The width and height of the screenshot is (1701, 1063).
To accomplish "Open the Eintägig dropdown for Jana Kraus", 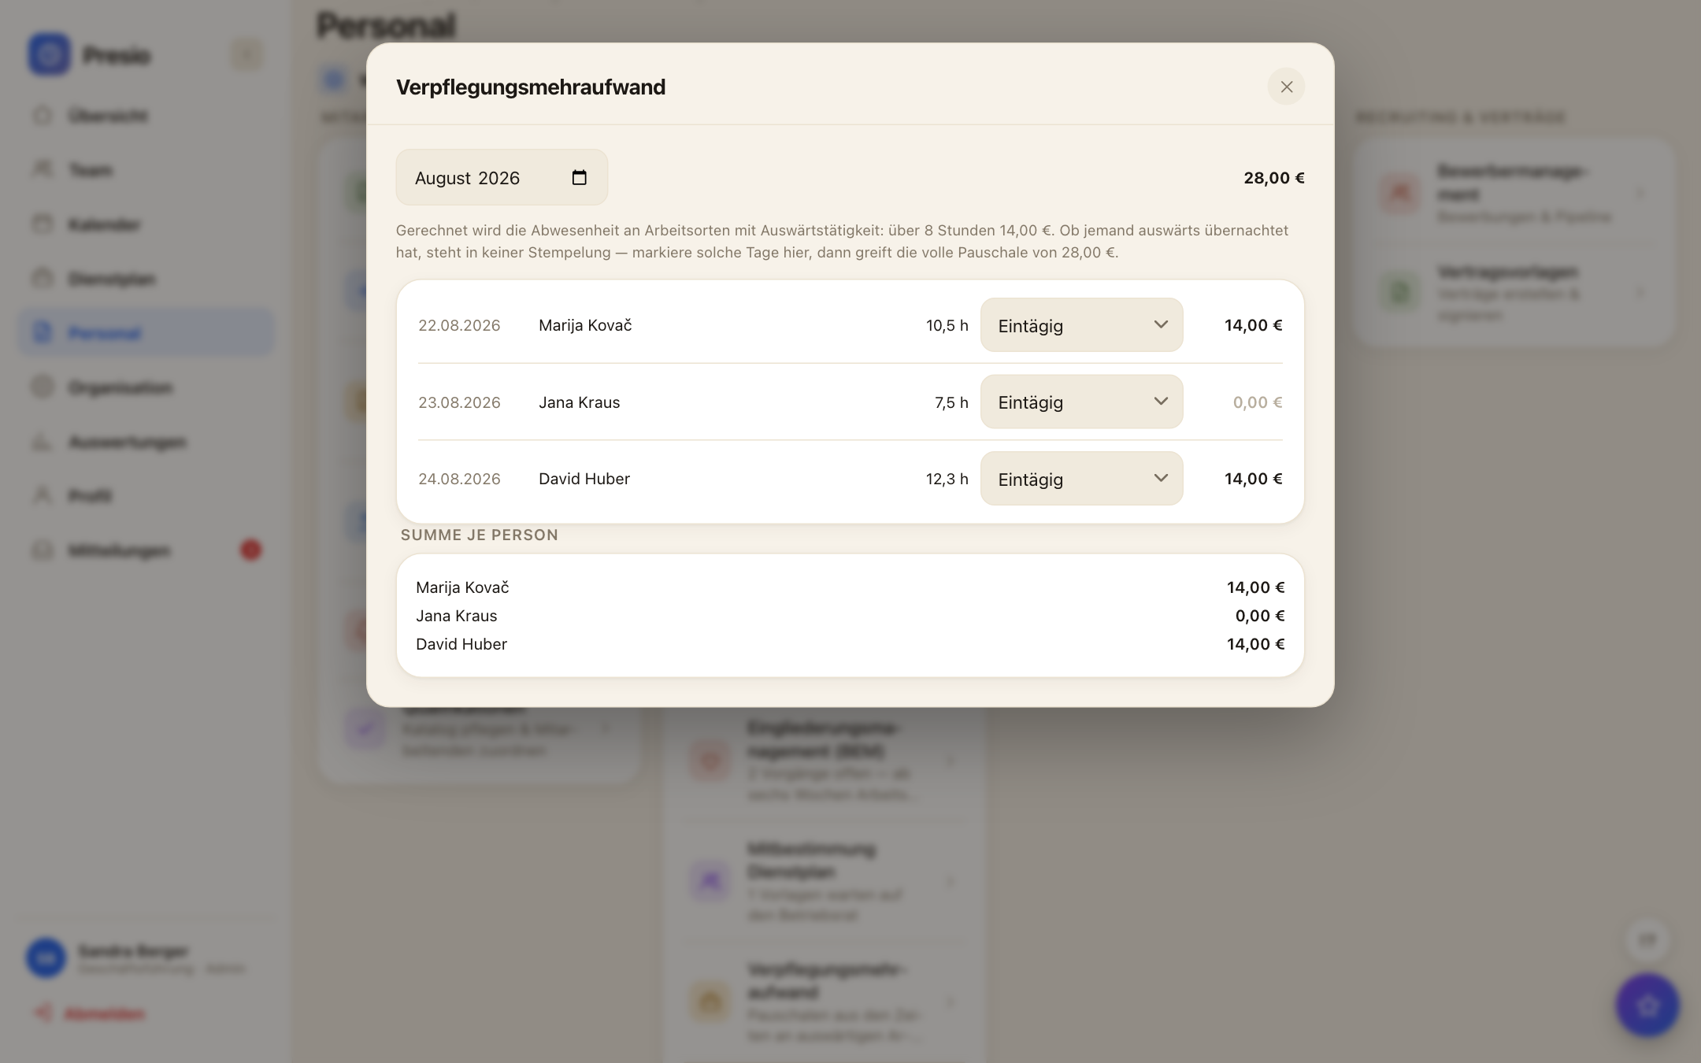I will tap(1081, 402).
